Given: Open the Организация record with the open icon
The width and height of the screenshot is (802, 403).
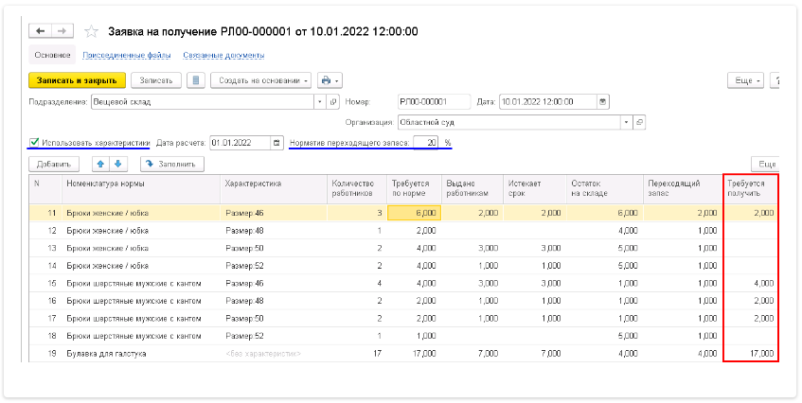Looking at the screenshot, I should pyautogui.click(x=640, y=122).
